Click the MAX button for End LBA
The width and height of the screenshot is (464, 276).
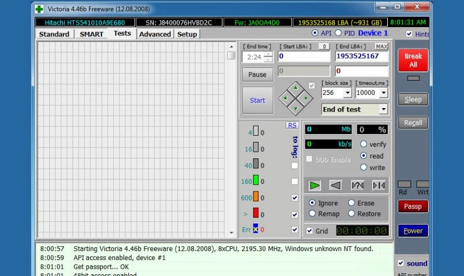point(382,46)
